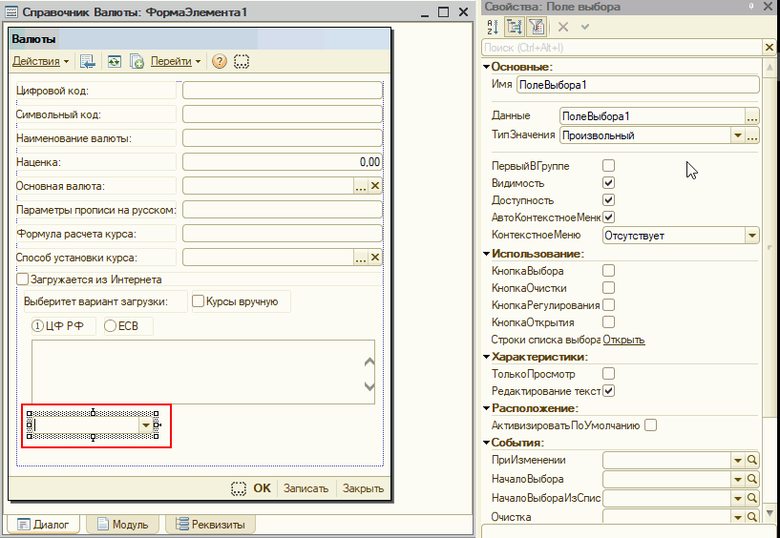Click the Записать button
This screenshot has height=538, width=780.
[306, 488]
